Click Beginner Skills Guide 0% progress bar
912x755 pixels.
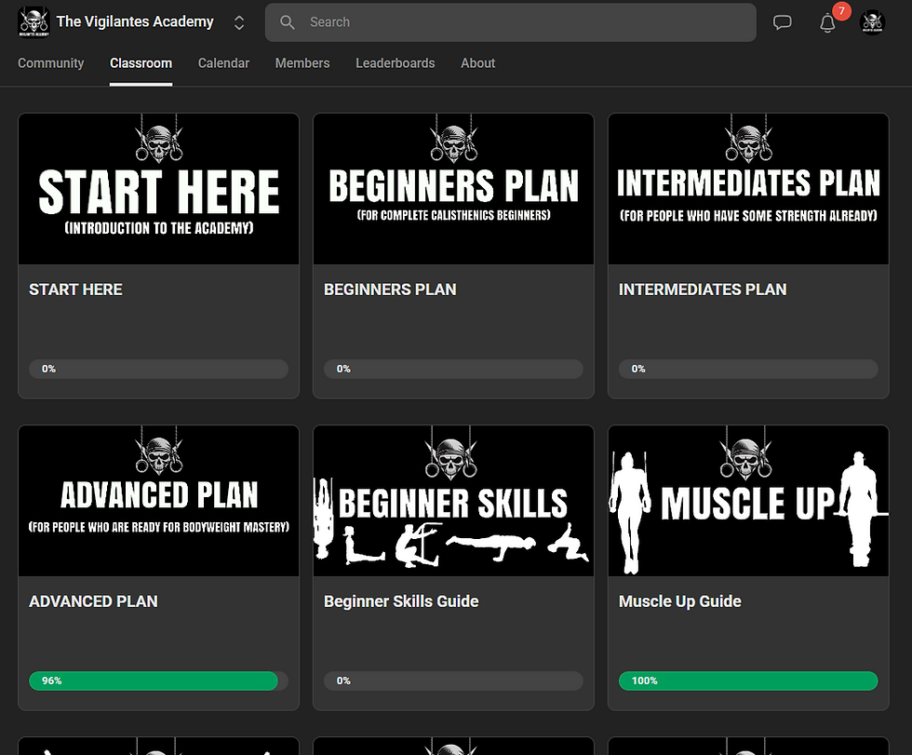[x=454, y=681]
